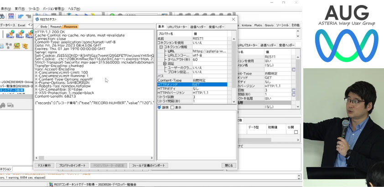
Task: Click the blue double-chevron description icon
Action: [159, 107]
